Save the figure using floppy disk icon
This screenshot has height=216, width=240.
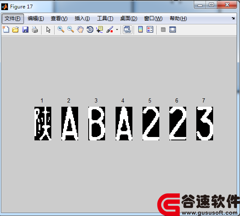coord(25,29)
